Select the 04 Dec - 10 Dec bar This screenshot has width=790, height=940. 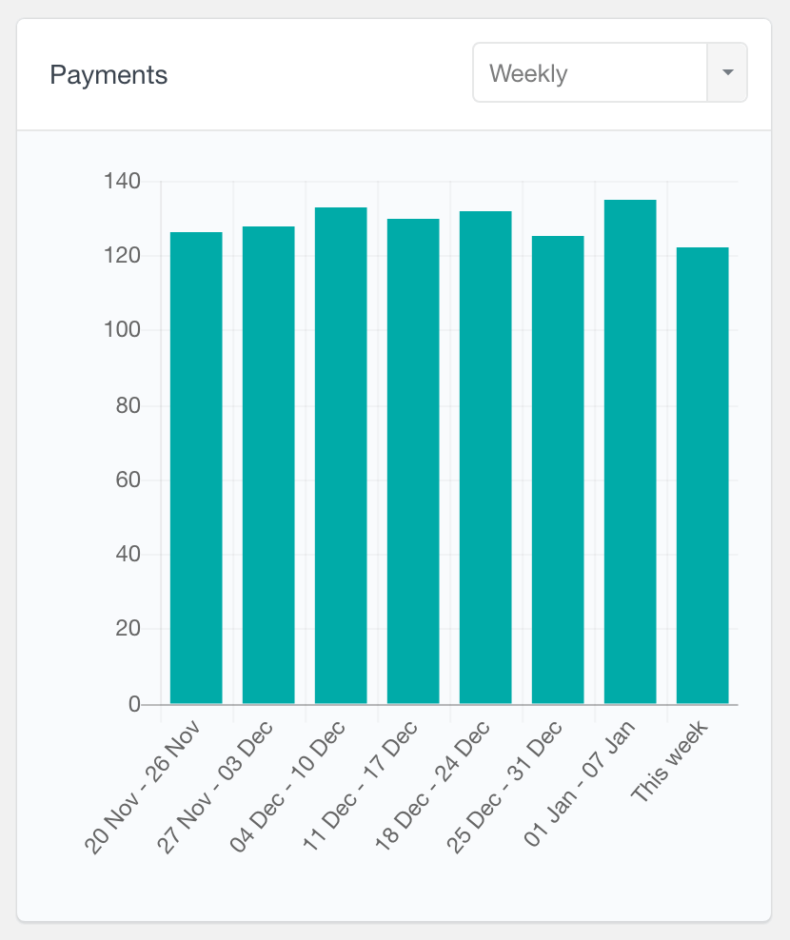coord(341,456)
